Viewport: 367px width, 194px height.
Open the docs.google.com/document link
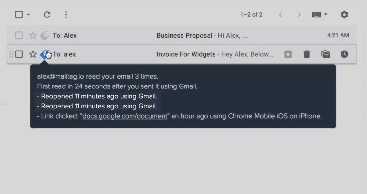click(x=125, y=116)
